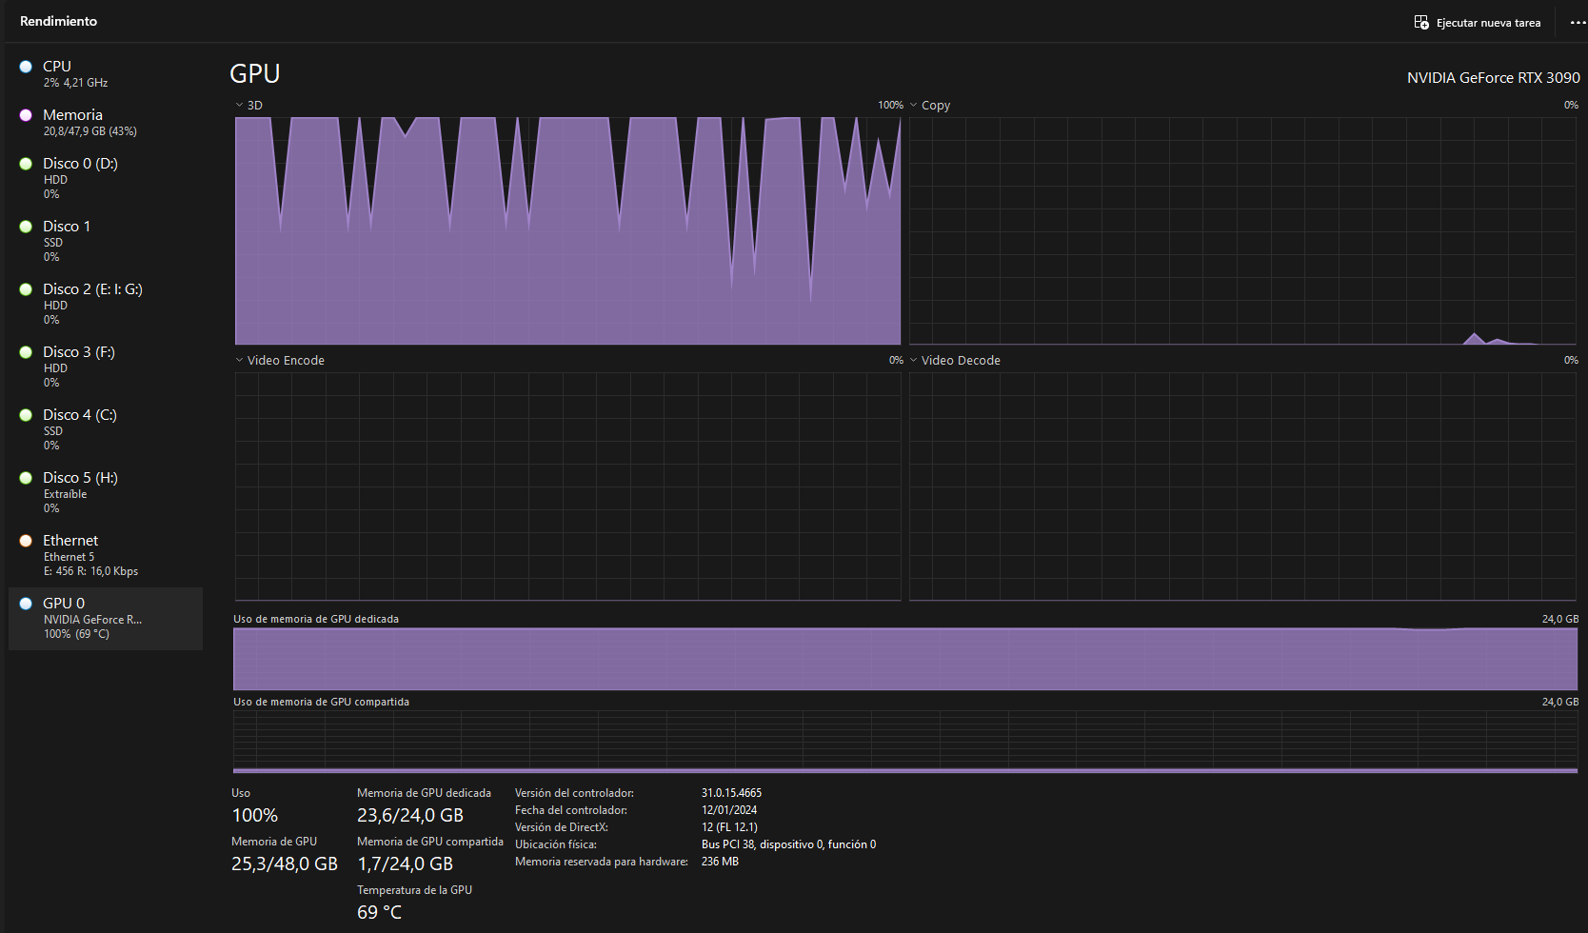
Task: Click the Disco 0 (D:) circle icon
Action: [26, 164]
